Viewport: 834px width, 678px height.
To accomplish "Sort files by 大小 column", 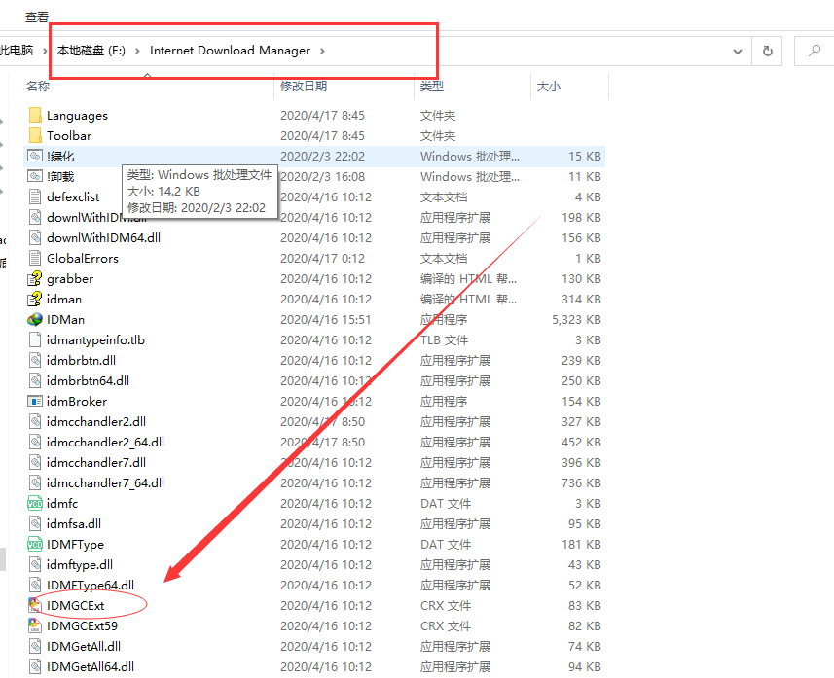I will (548, 87).
